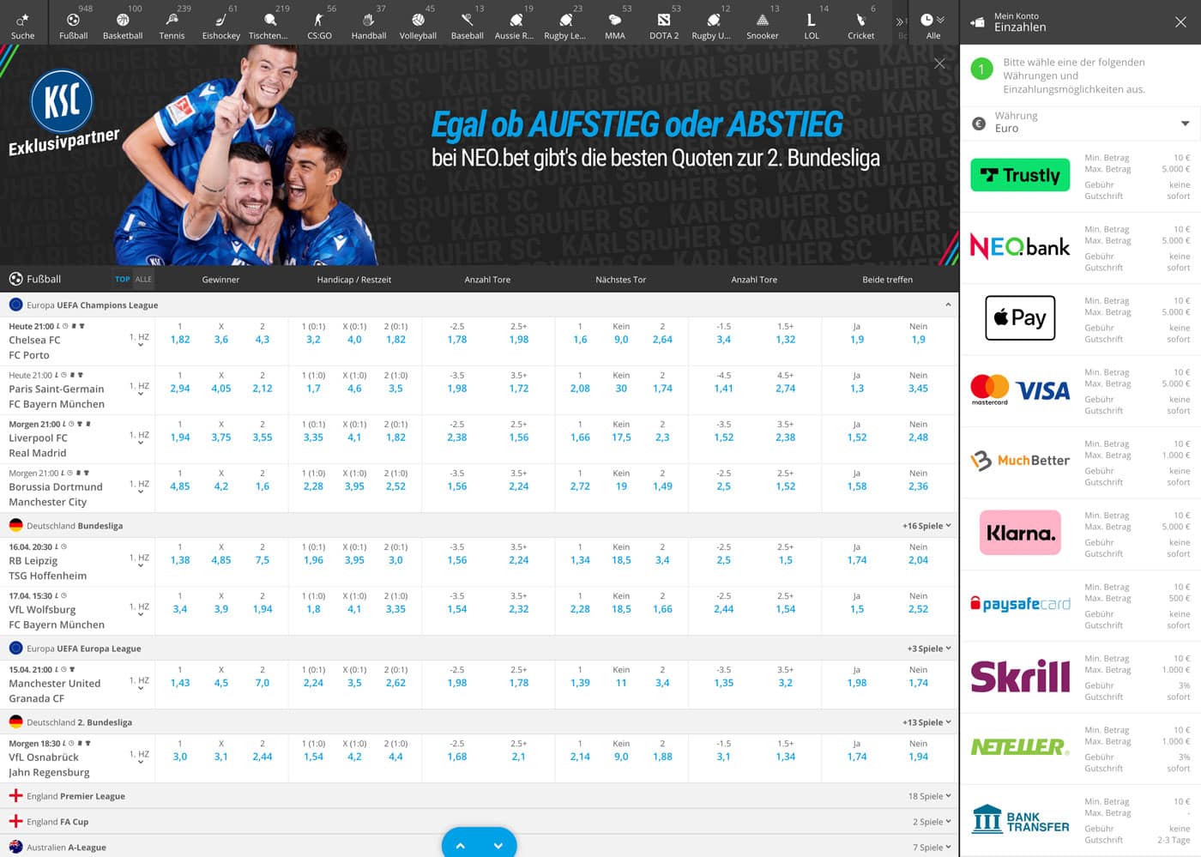Expand Australien A-League 7 Spiele
1201x857 pixels.
(x=932, y=848)
